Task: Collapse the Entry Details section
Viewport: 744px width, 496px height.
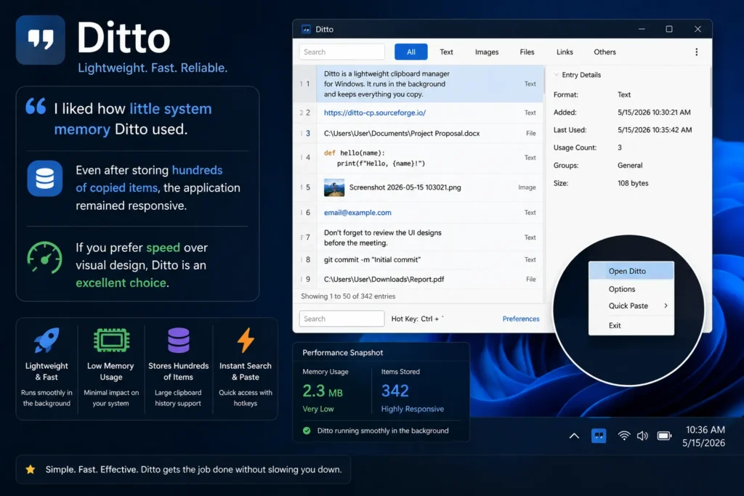Action: click(556, 75)
